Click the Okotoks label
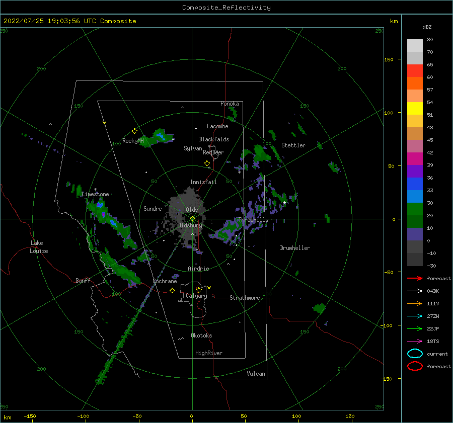The width and height of the screenshot is (453, 423). click(x=201, y=335)
